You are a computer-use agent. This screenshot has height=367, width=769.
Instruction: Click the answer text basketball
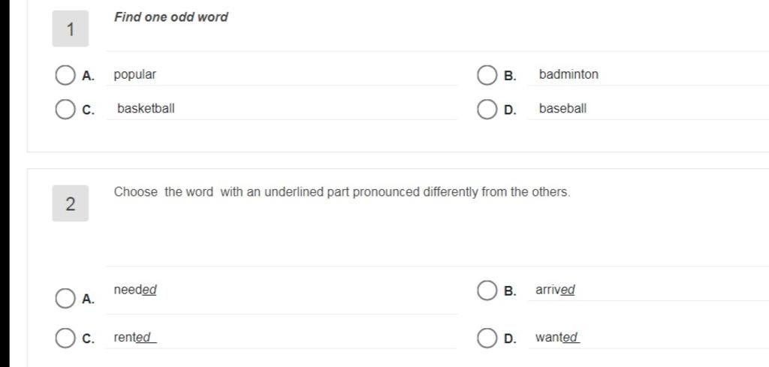pos(146,108)
